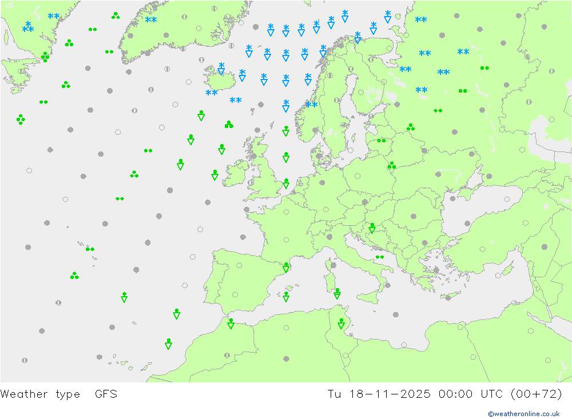Click the grey cloud dot over Romania
The image size is (572, 419).
pos(414,216)
